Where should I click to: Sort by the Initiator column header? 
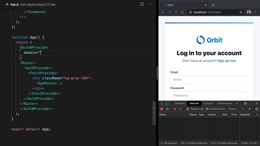(x=212, y=114)
